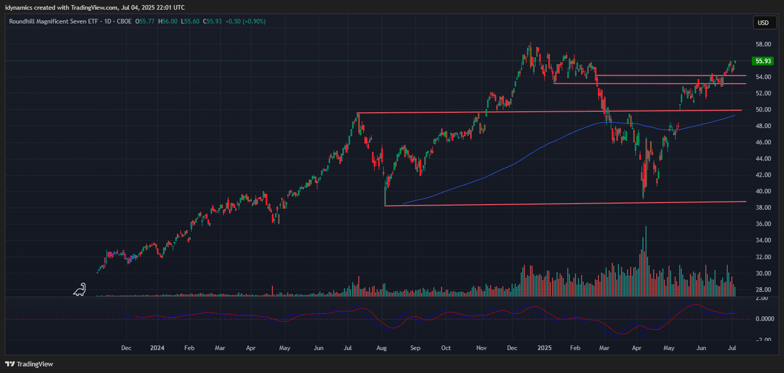Click the 50.00 price axis label
Image resolution: width=784 pixels, height=373 pixels.
(x=763, y=110)
